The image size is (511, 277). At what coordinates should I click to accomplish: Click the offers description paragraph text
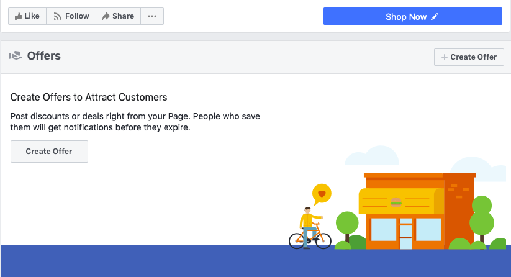click(x=135, y=122)
